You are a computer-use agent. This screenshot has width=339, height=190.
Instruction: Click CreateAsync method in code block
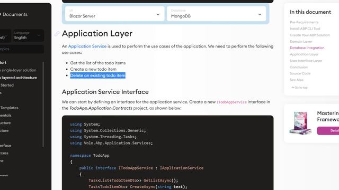click(142, 187)
